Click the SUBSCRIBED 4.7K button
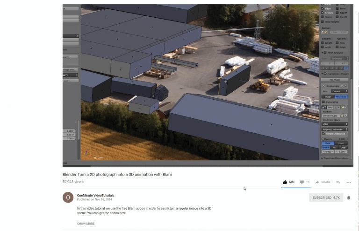The image size is (359, 231). tap(326, 198)
